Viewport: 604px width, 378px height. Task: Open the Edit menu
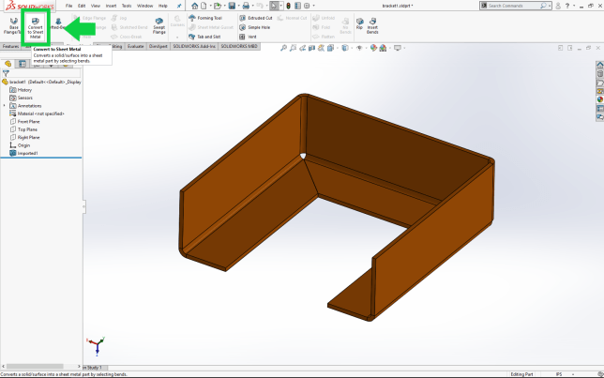[82, 6]
